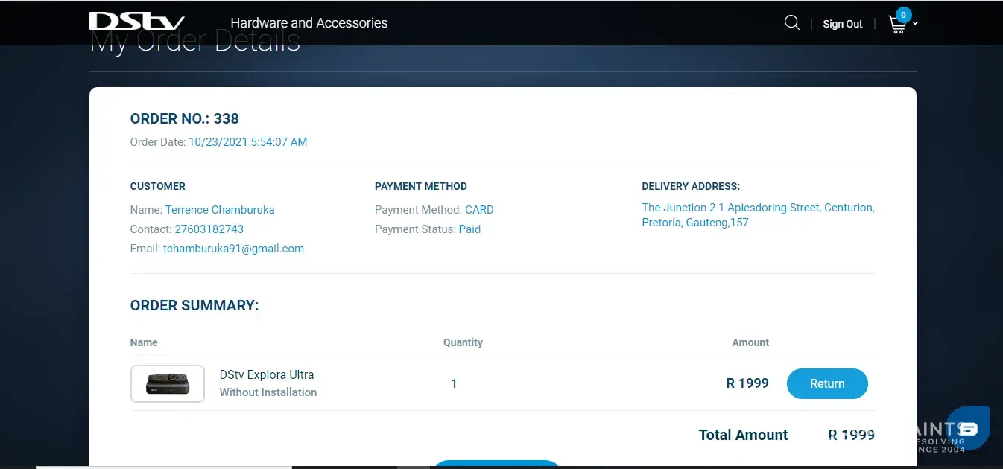Click the Paid payment status
This screenshot has height=469, width=1003.
469,229
